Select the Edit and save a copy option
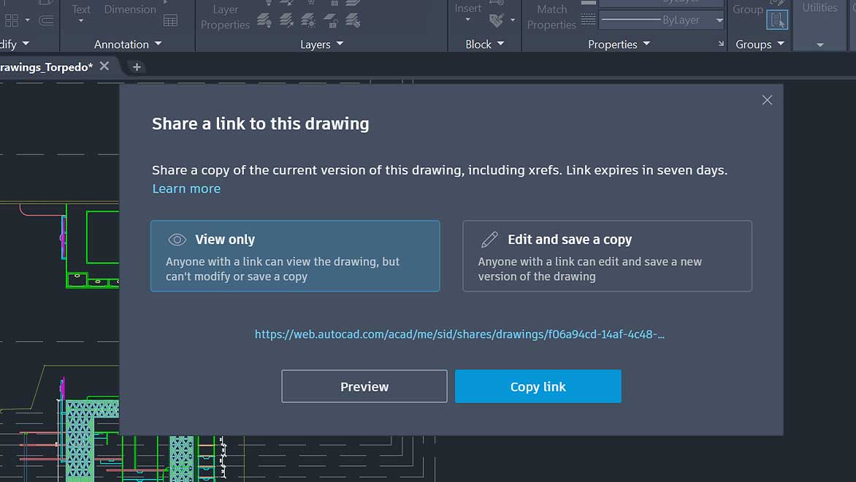 pyautogui.click(x=607, y=256)
